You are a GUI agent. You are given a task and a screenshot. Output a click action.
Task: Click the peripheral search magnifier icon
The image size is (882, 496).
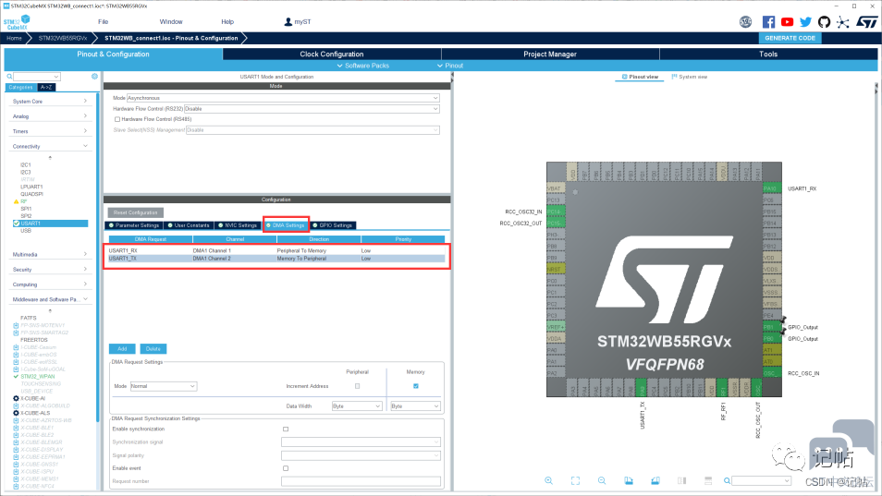(9, 77)
